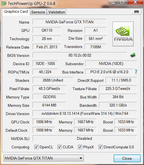Click the Bus Interface question mark

136,72
